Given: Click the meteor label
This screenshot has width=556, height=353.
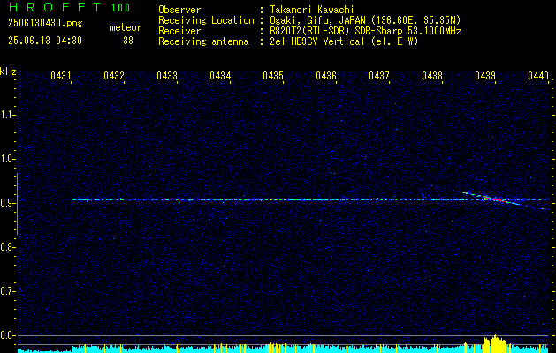Looking at the screenshot, I should point(126,27).
